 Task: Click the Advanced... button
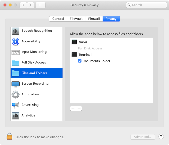(142, 137)
